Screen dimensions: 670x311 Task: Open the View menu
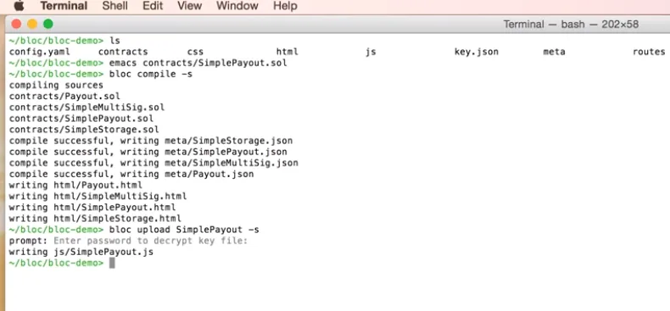click(189, 6)
